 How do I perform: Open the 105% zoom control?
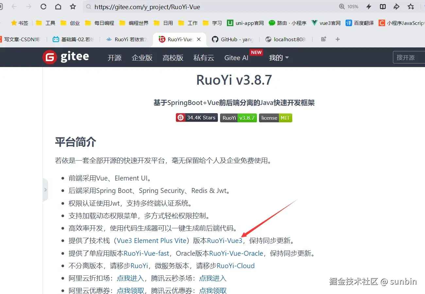click(x=349, y=7)
